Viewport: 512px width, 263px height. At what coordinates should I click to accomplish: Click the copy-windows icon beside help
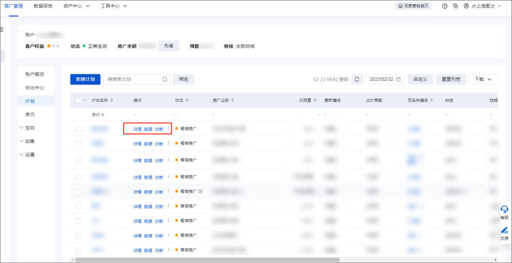point(456,6)
